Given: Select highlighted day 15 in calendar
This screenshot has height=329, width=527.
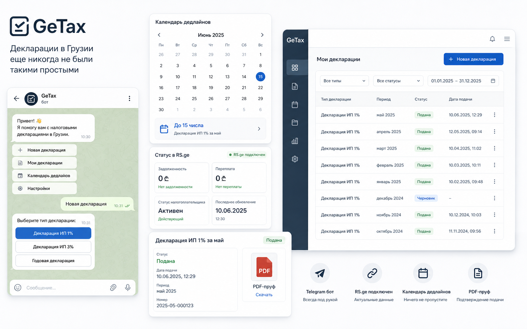Looking at the screenshot, I should pos(261,77).
